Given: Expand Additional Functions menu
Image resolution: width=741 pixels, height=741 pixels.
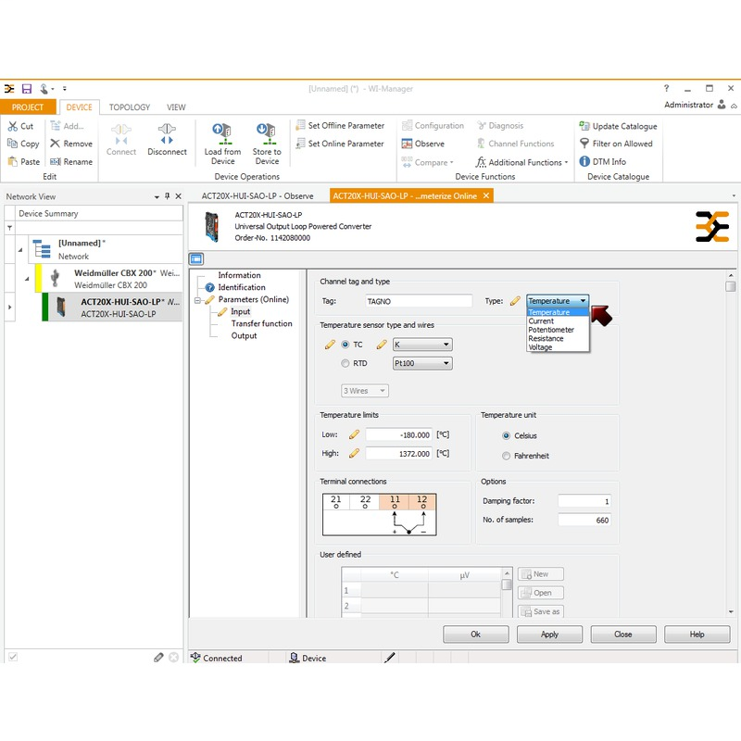Looking at the screenshot, I should point(521,162).
